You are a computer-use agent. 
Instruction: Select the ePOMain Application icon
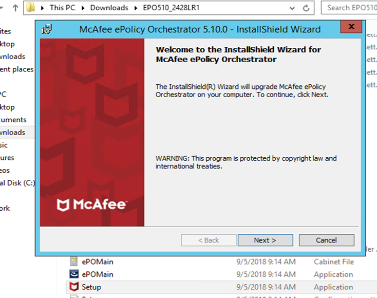click(74, 274)
